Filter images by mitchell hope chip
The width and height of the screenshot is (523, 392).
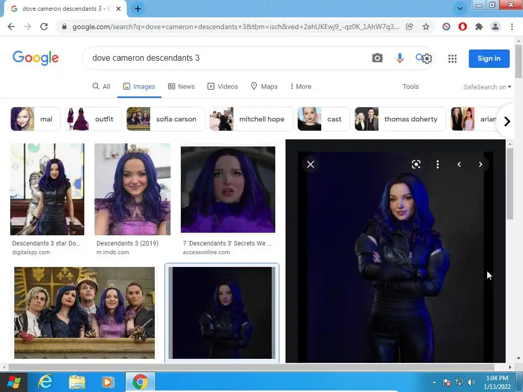(251, 119)
